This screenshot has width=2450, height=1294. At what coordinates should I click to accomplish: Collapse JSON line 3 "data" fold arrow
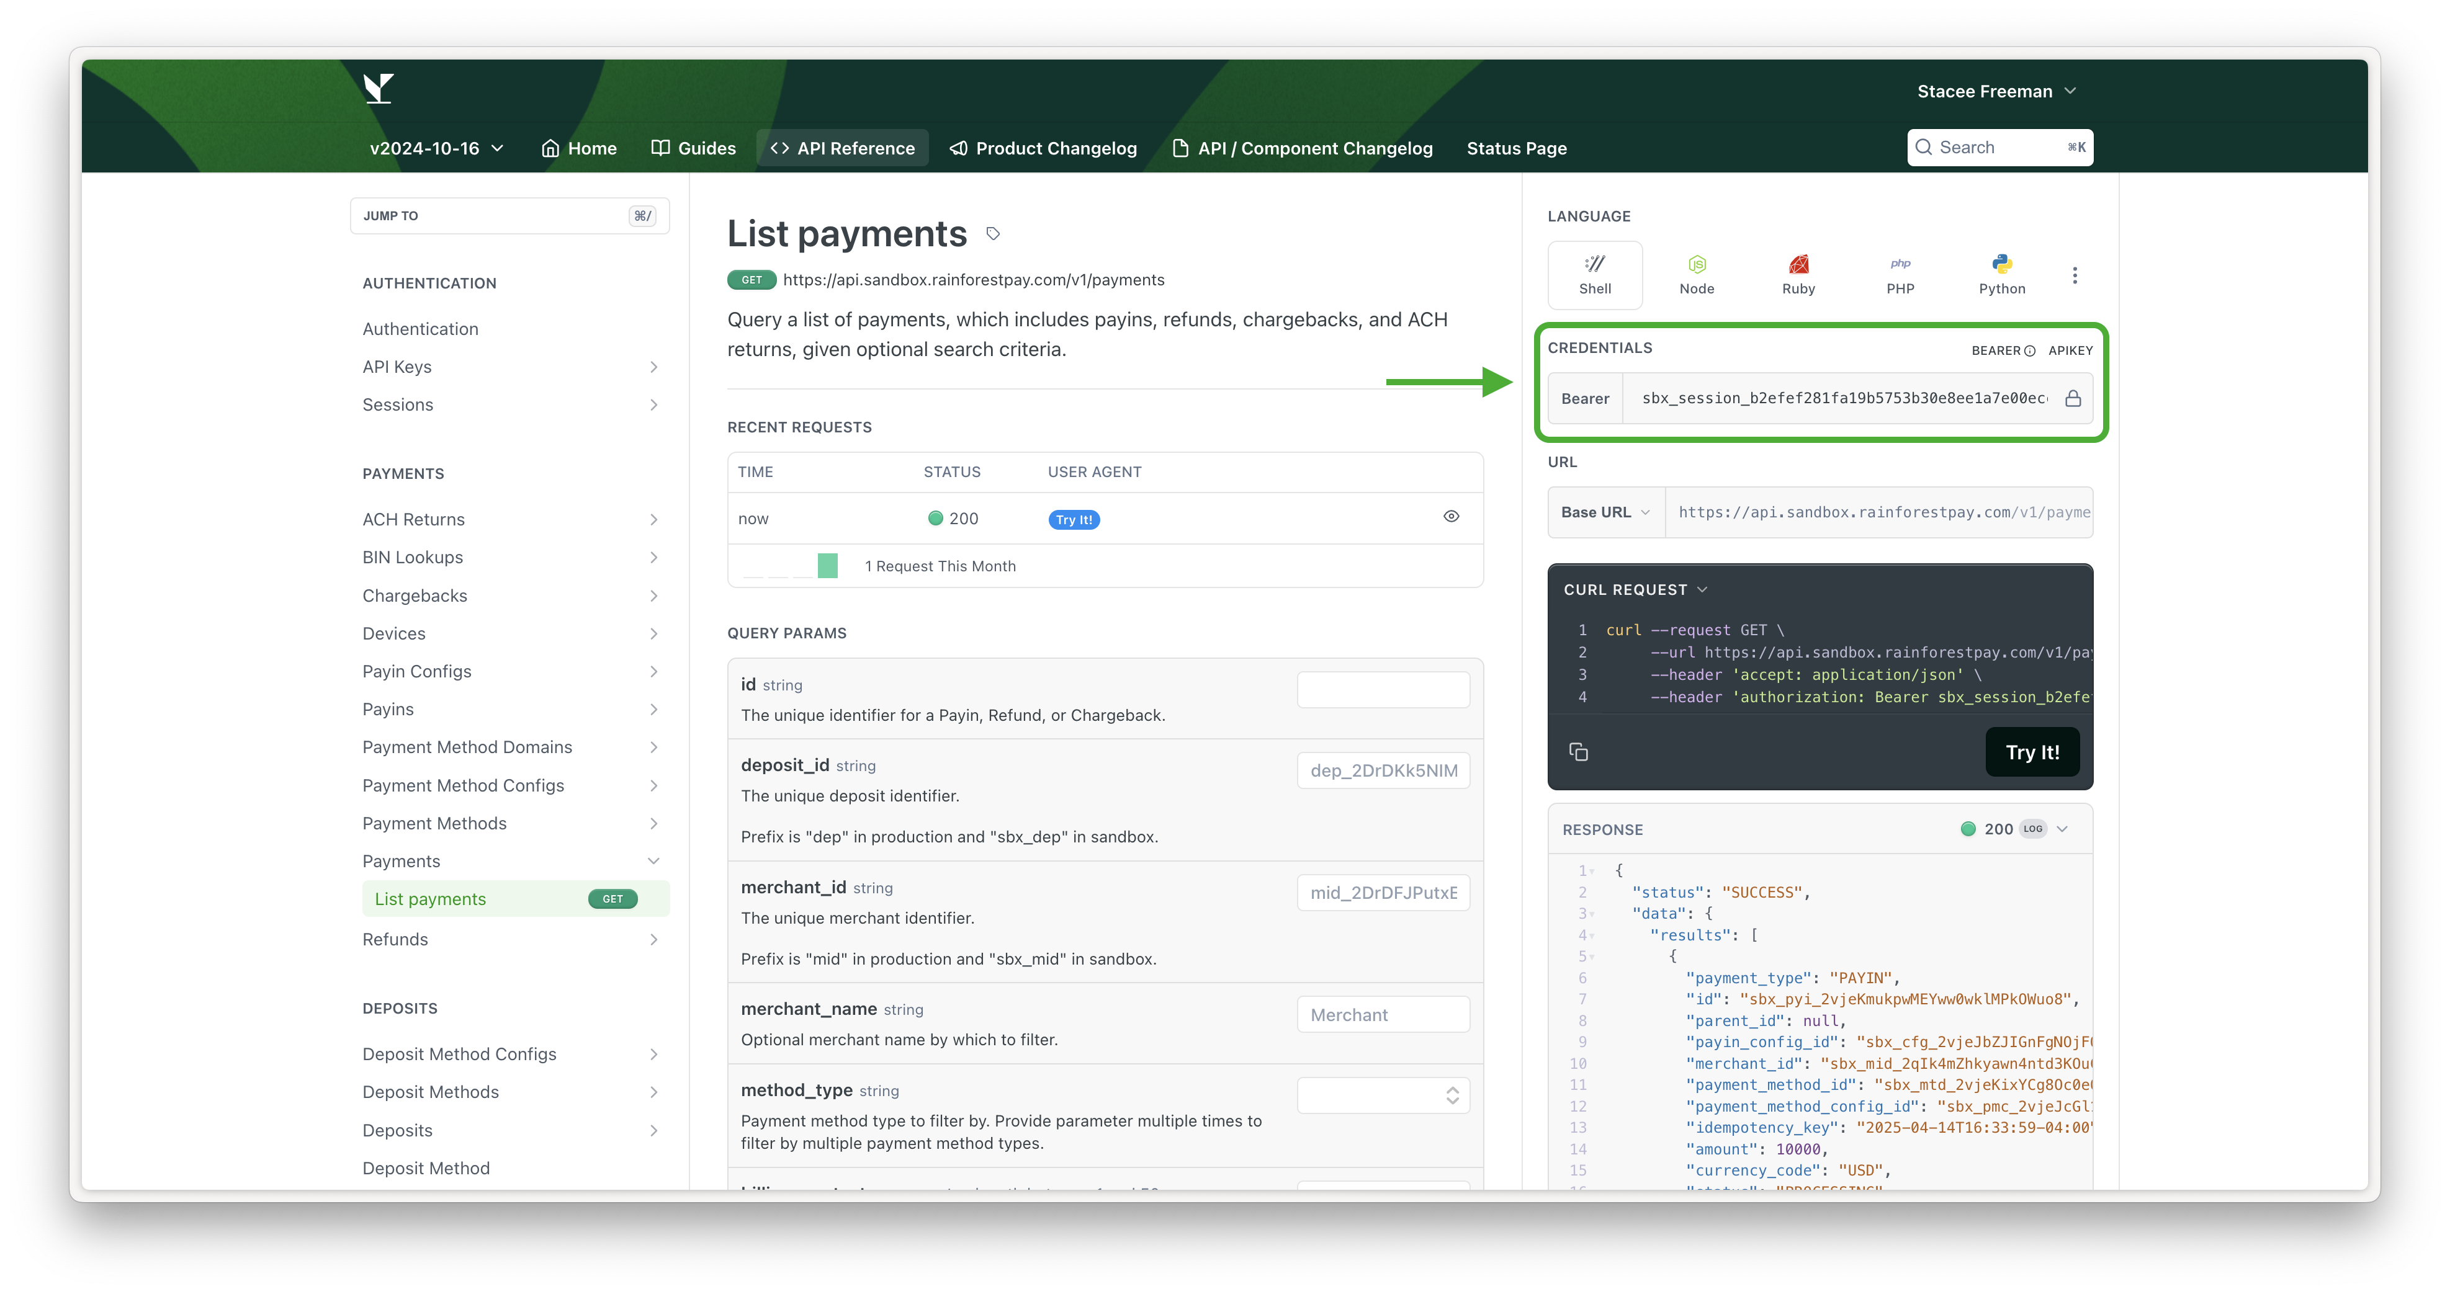(1593, 914)
